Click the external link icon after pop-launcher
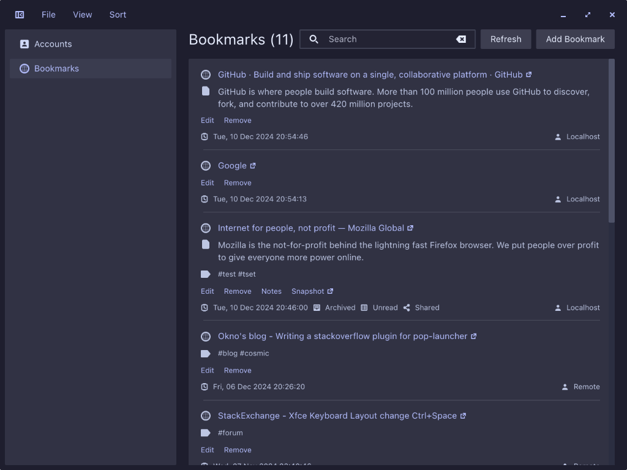 click(x=474, y=337)
